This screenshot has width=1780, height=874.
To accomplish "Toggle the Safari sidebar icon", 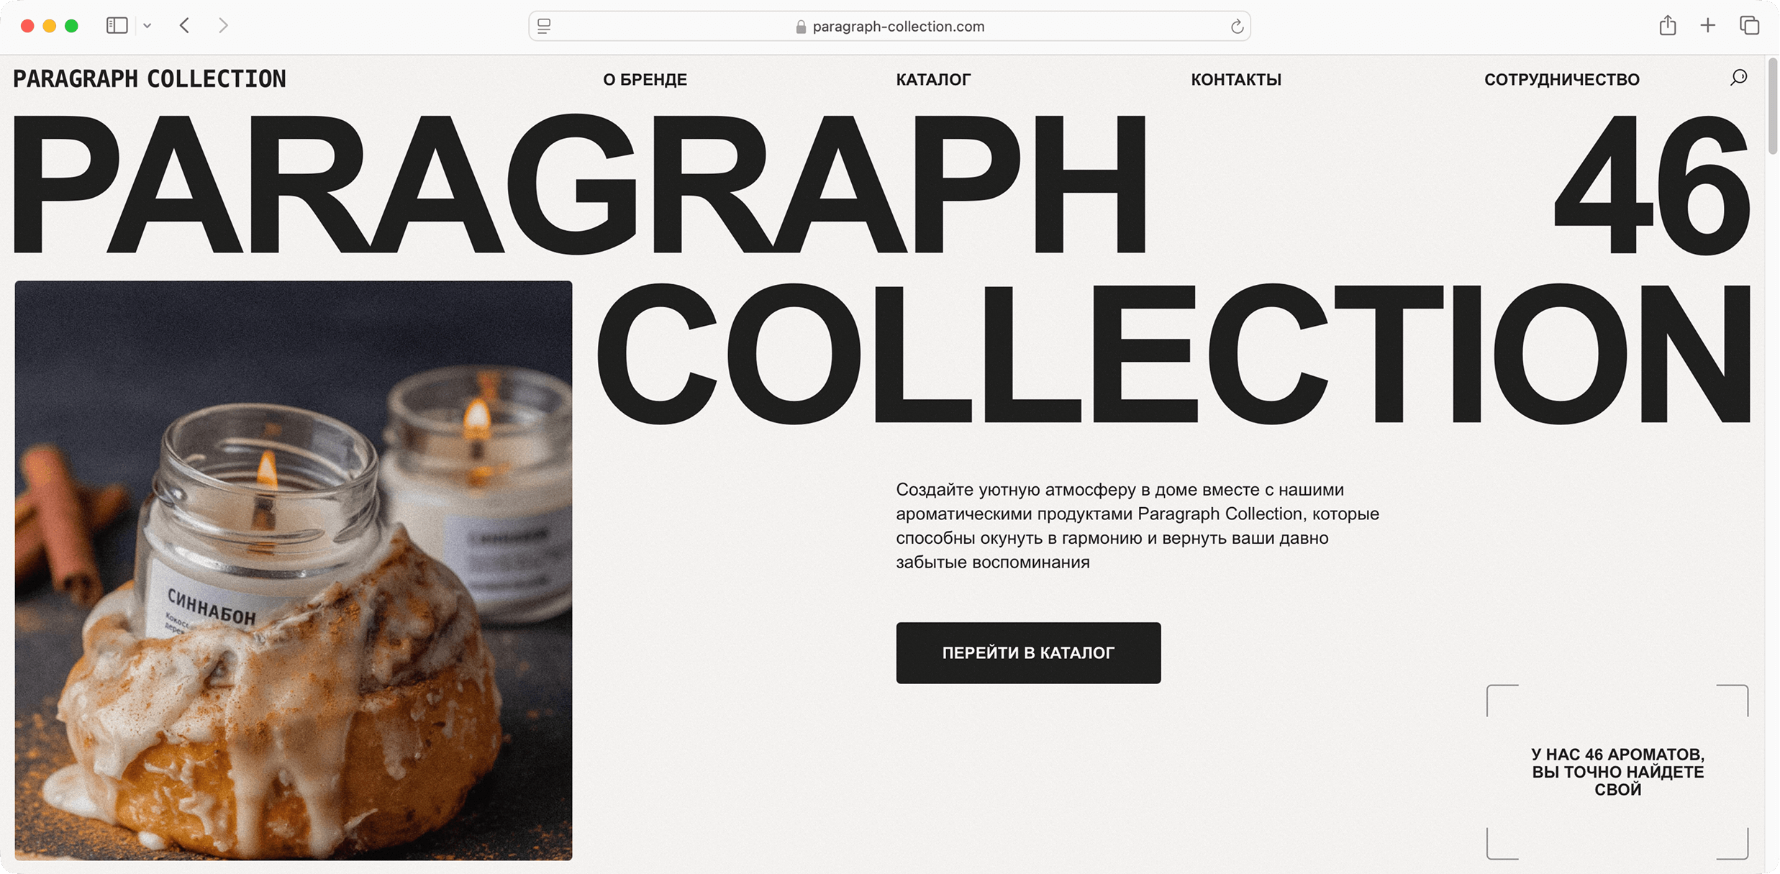I will coord(117,26).
